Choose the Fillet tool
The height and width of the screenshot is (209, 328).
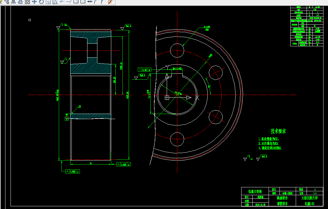tap(102, 2)
